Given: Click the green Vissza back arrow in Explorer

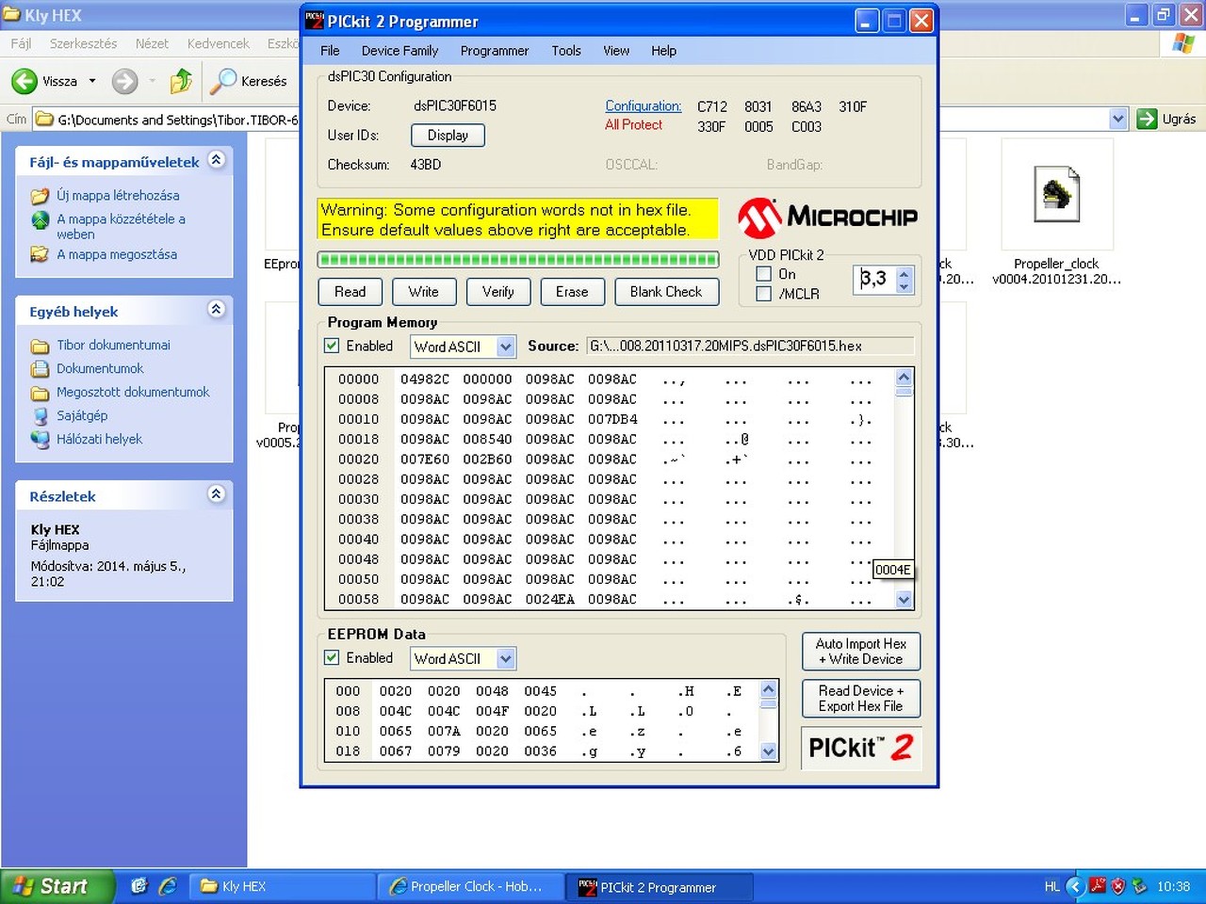Looking at the screenshot, I should click(x=24, y=82).
